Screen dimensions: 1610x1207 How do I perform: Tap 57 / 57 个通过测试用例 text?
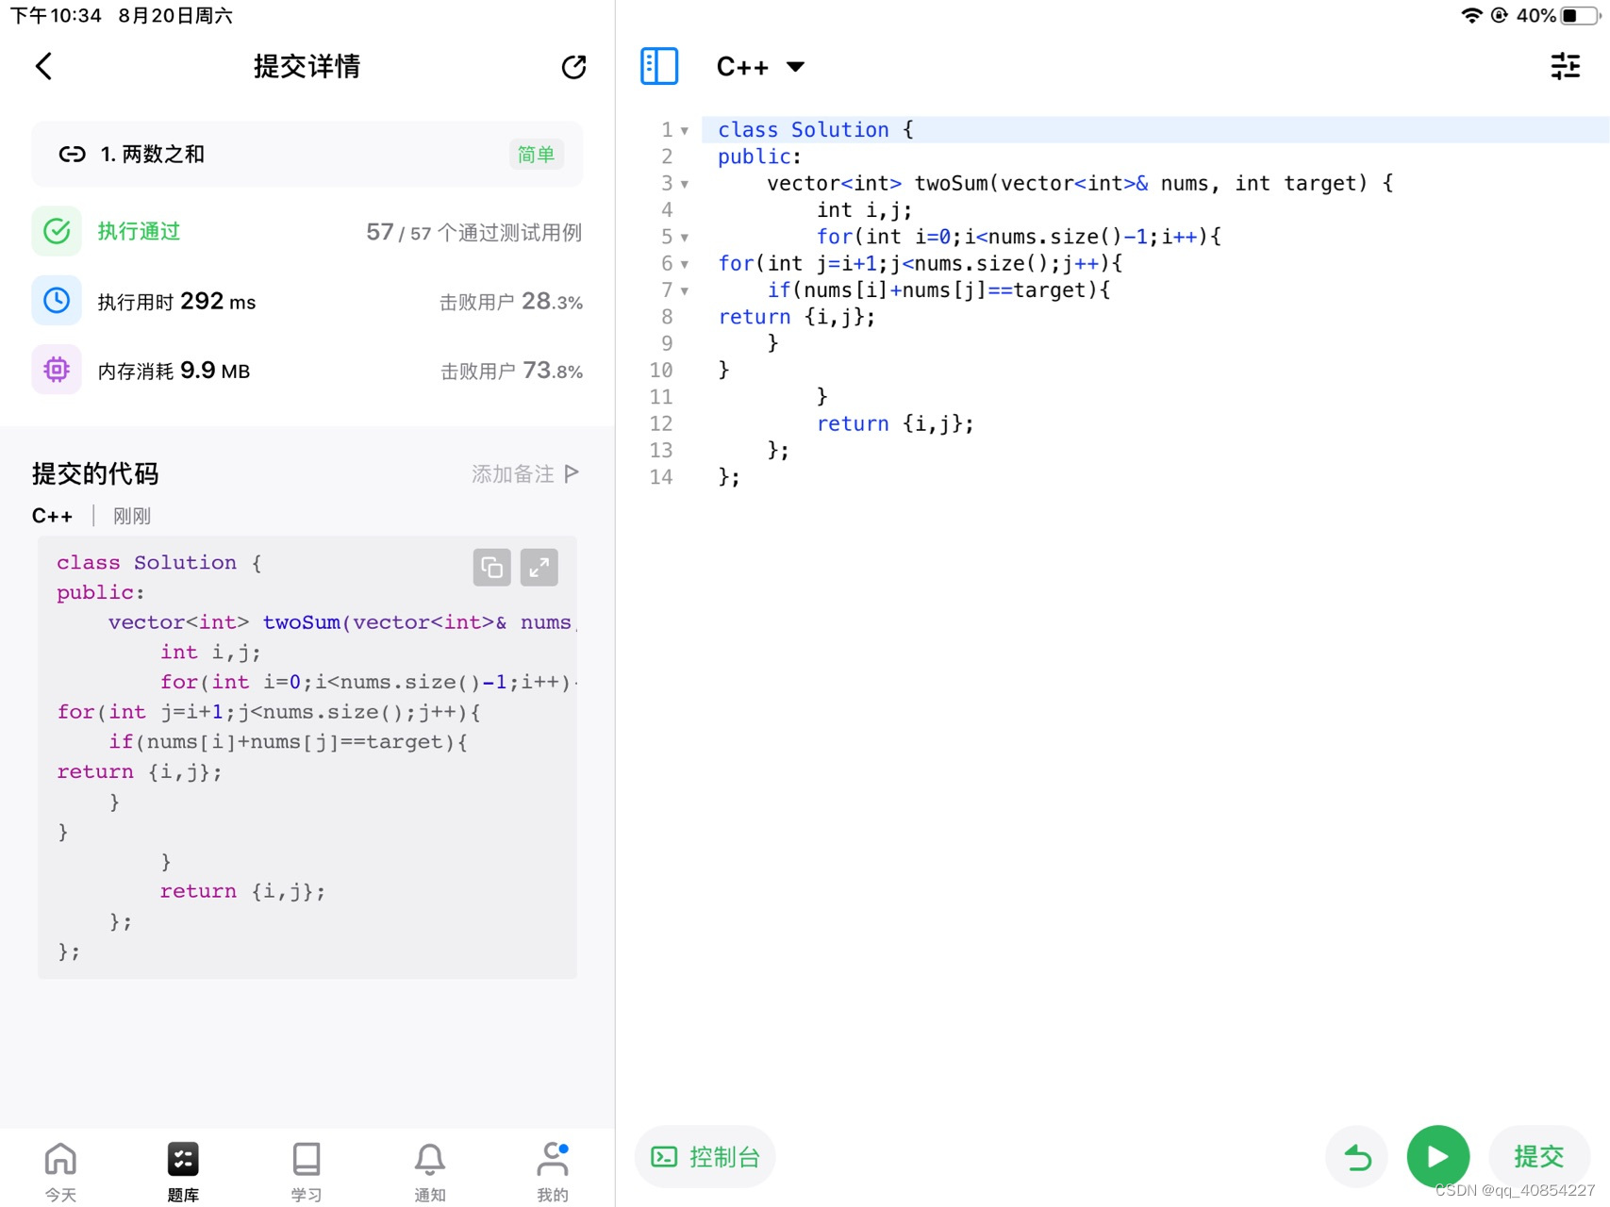(x=473, y=232)
